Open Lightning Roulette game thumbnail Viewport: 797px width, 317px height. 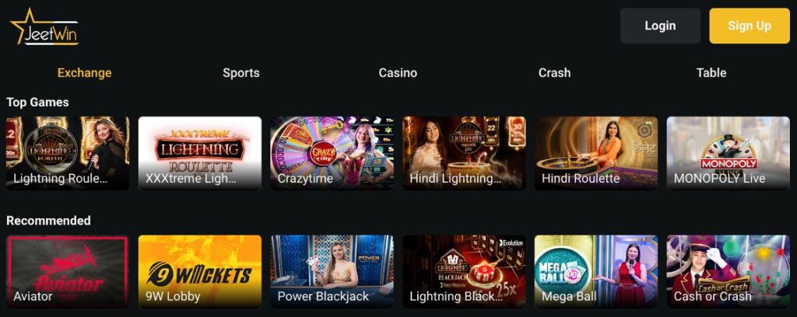[x=68, y=153]
